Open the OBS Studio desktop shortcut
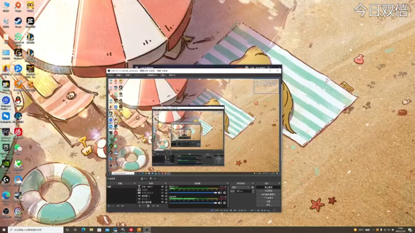 [6, 213]
